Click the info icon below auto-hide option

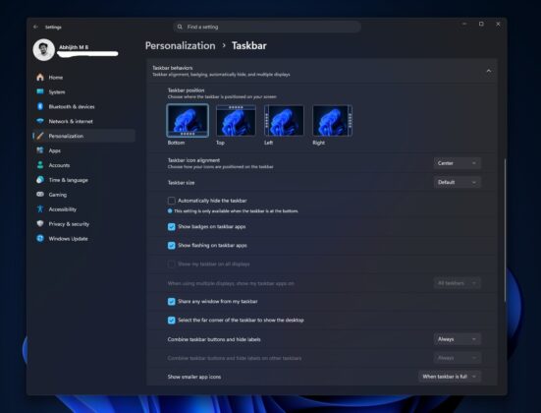(170, 210)
